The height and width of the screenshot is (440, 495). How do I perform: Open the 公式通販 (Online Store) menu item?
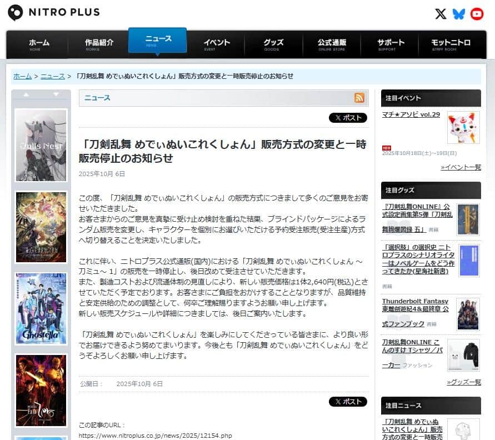[x=332, y=42]
